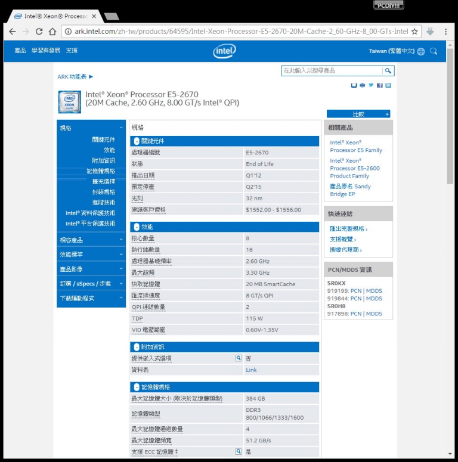Click the print page icon
The image size is (458, 462).
(x=363, y=85)
